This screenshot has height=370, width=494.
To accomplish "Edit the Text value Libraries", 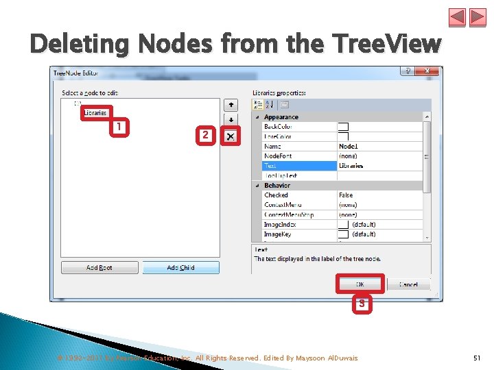I will tap(379, 166).
